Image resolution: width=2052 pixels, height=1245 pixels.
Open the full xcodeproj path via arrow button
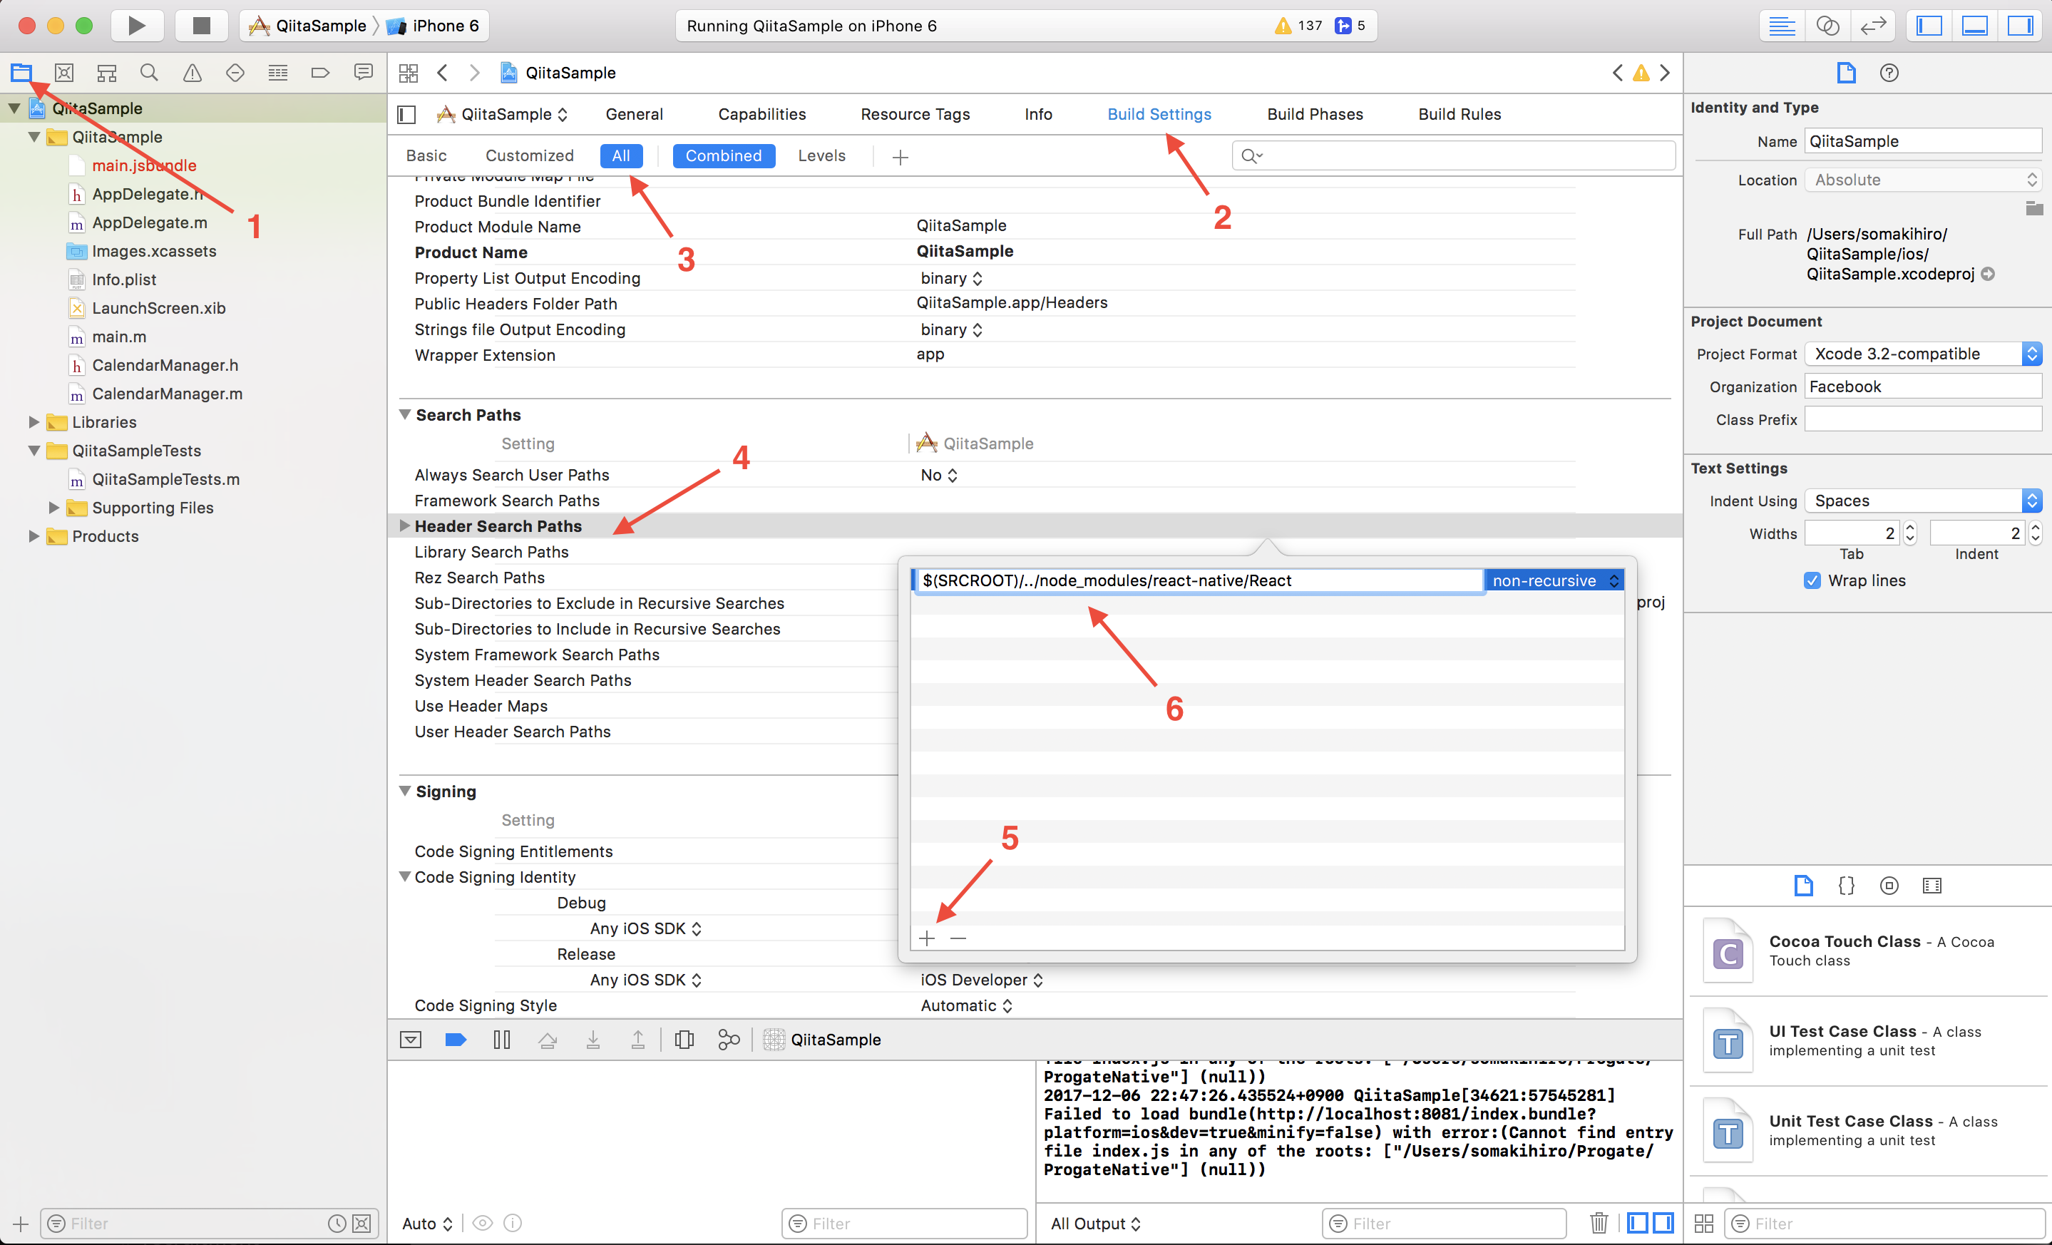tap(1989, 273)
